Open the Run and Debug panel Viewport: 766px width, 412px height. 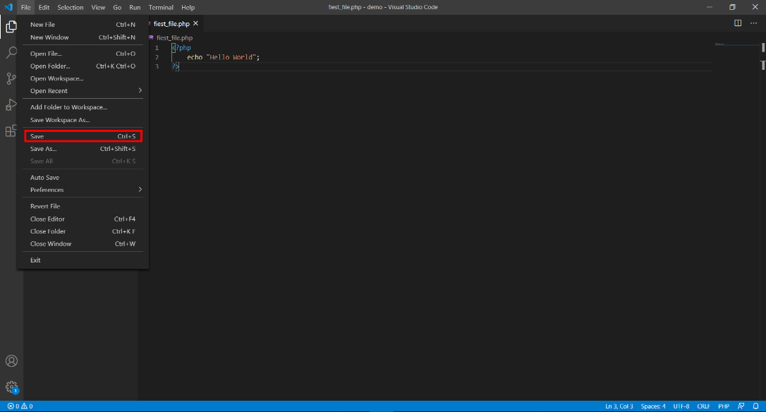click(x=11, y=104)
